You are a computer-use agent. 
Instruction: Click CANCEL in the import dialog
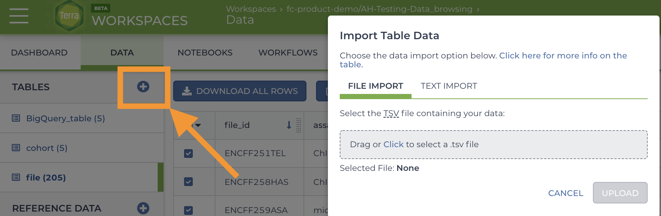[566, 193]
